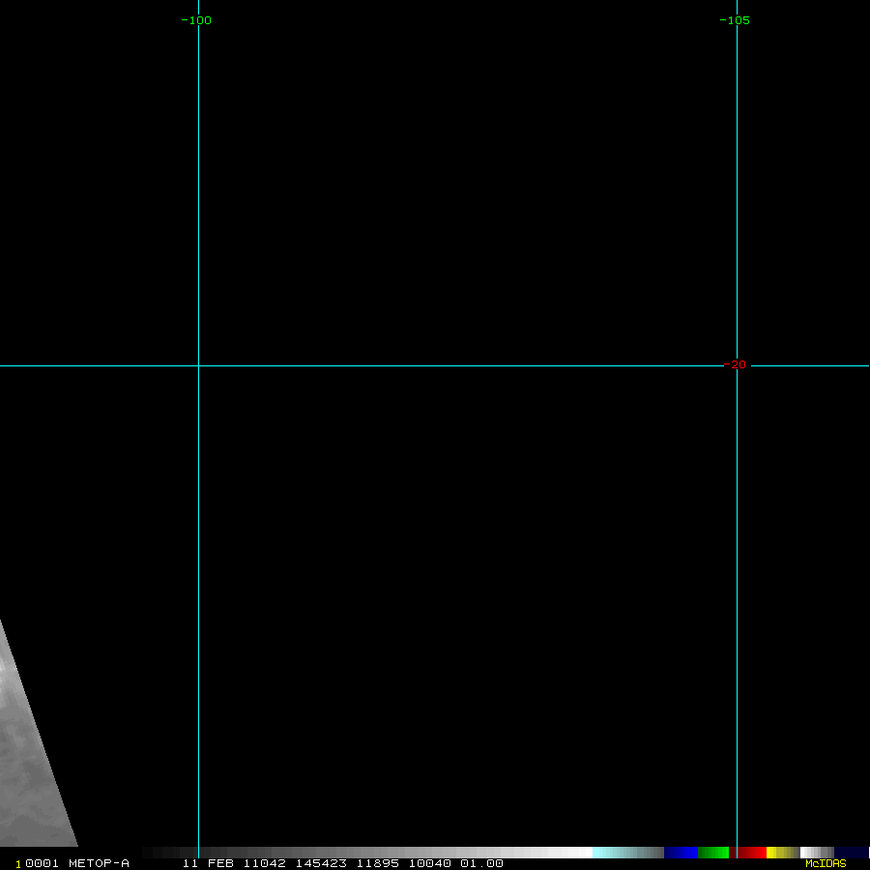Click the cyan segment of color bar
Screen dimensions: 870x870
point(619,853)
